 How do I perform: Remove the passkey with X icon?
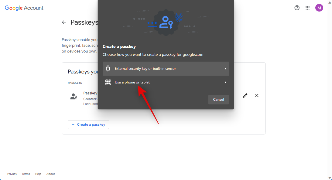257,95
